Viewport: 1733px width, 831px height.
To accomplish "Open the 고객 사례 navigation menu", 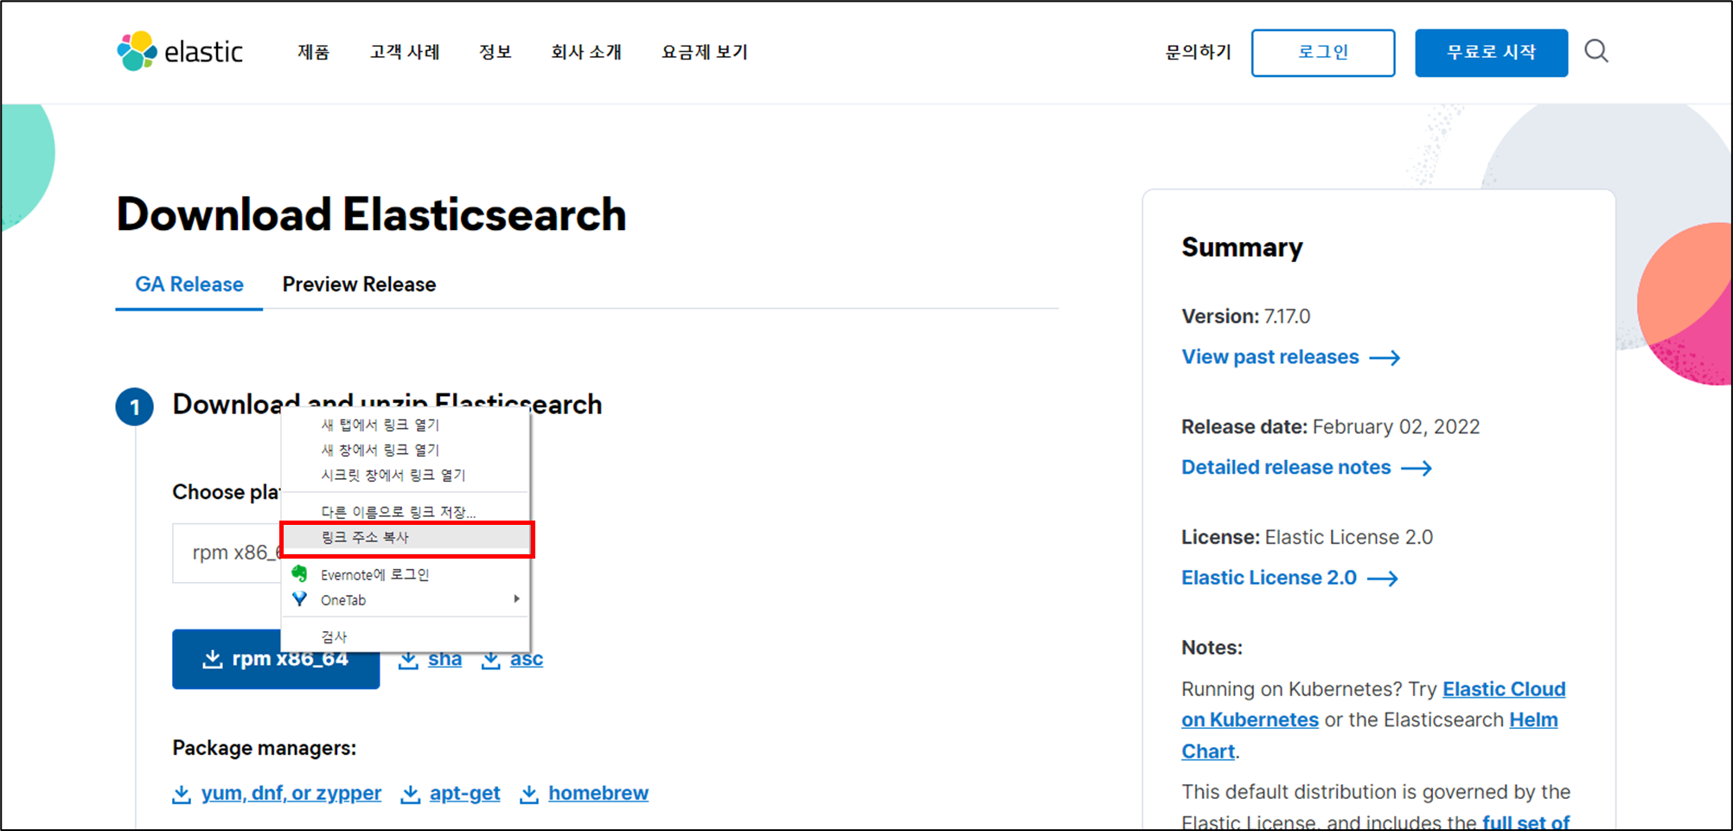I will coord(405,52).
